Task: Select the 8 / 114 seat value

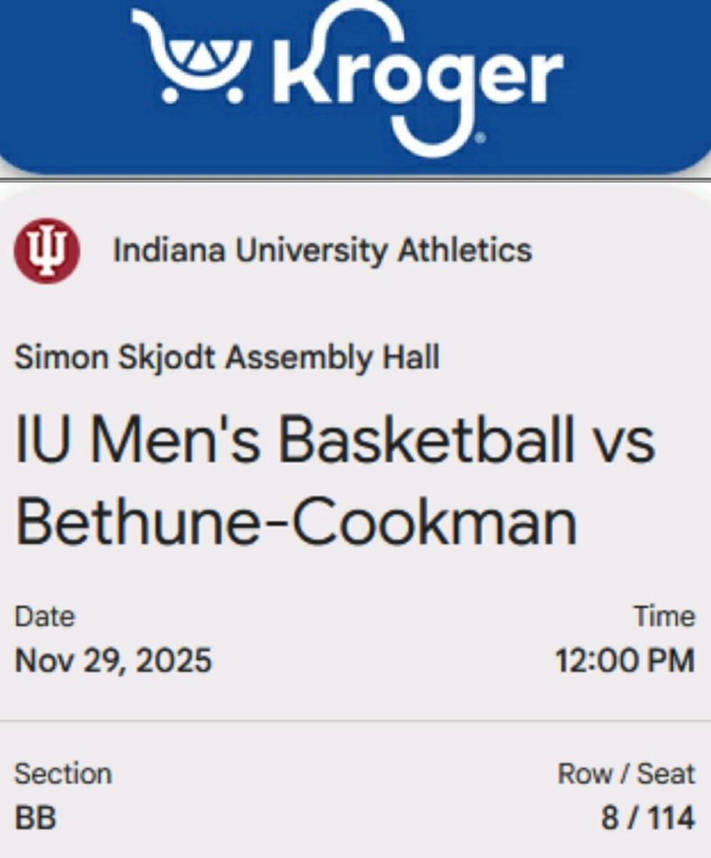Action: coord(647,818)
